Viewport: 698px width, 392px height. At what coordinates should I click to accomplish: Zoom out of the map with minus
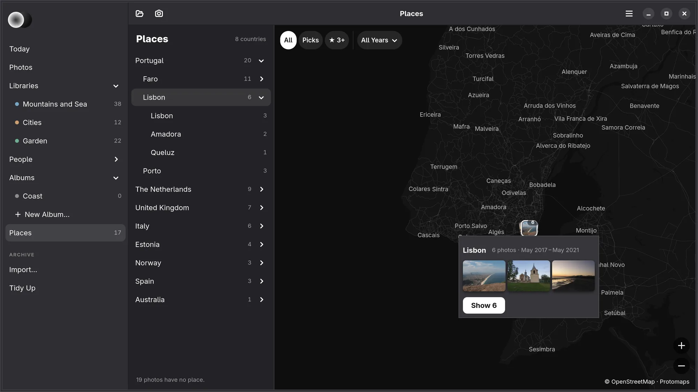[681, 366]
